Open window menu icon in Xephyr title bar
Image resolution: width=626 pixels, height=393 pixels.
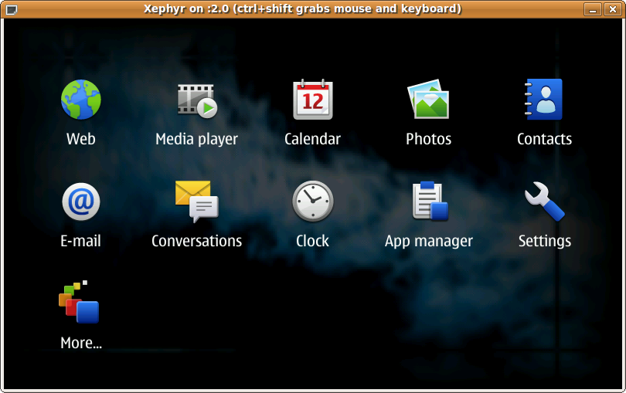[x=10, y=9]
